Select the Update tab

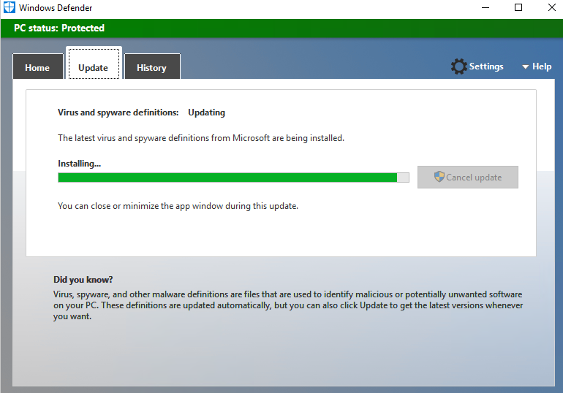point(94,64)
